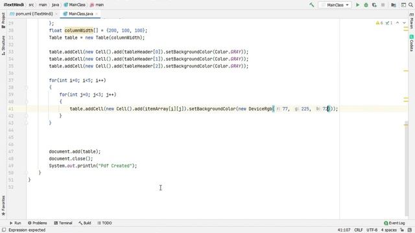Click the editor vertical scrollbar thumb

tap(407, 169)
